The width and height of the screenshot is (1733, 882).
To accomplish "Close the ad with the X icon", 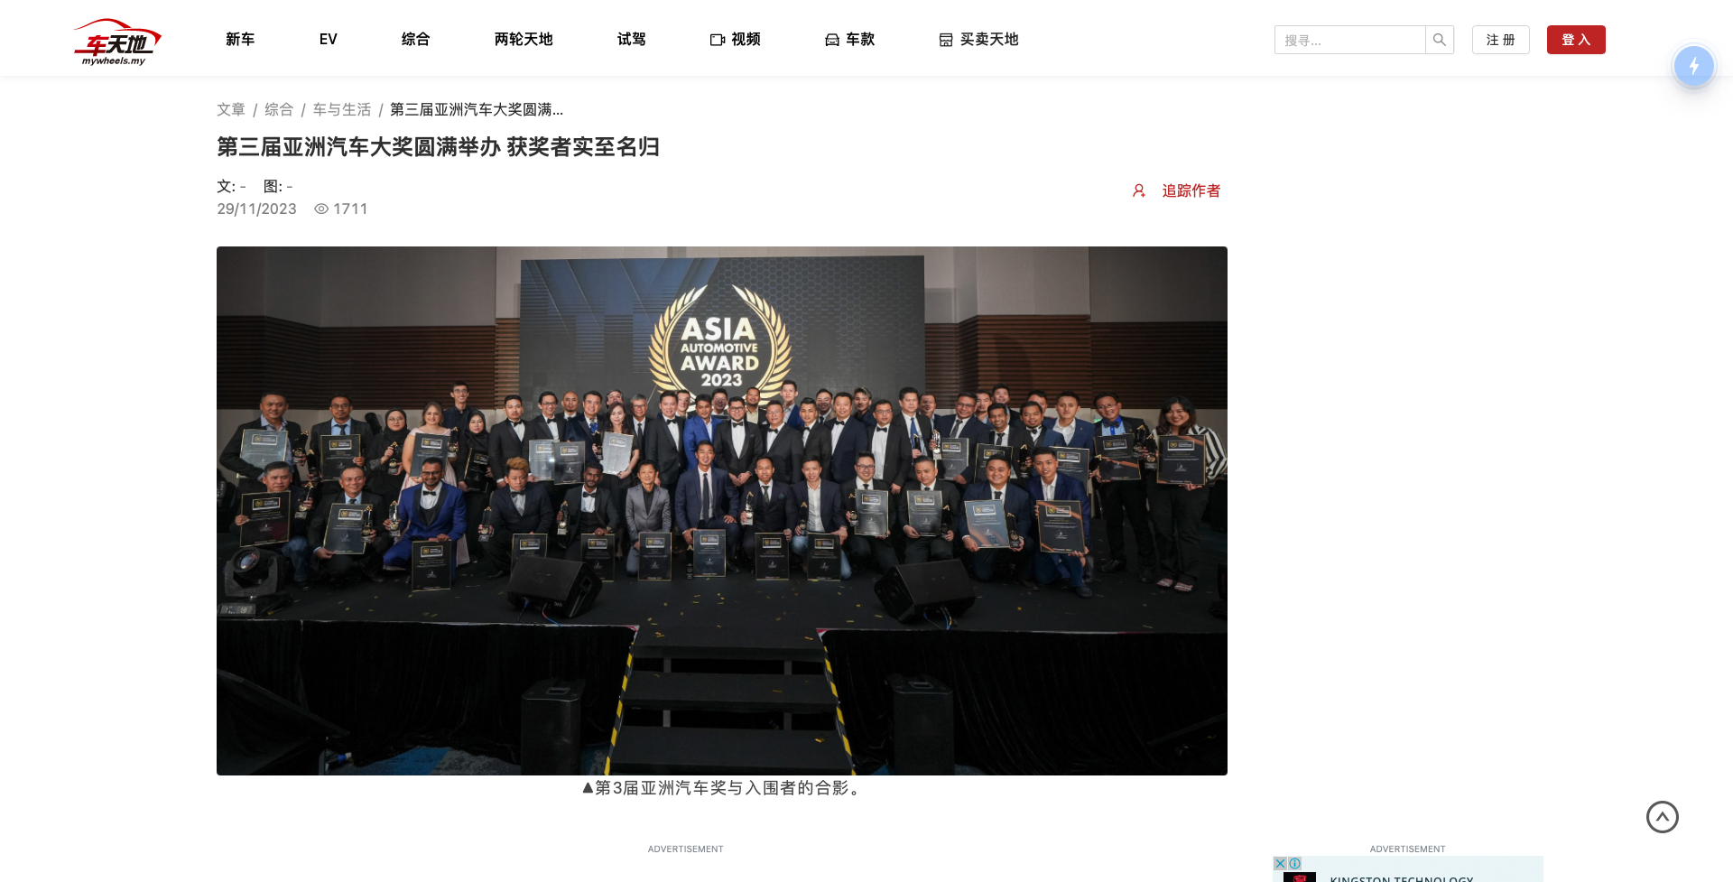I will (x=1280, y=863).
